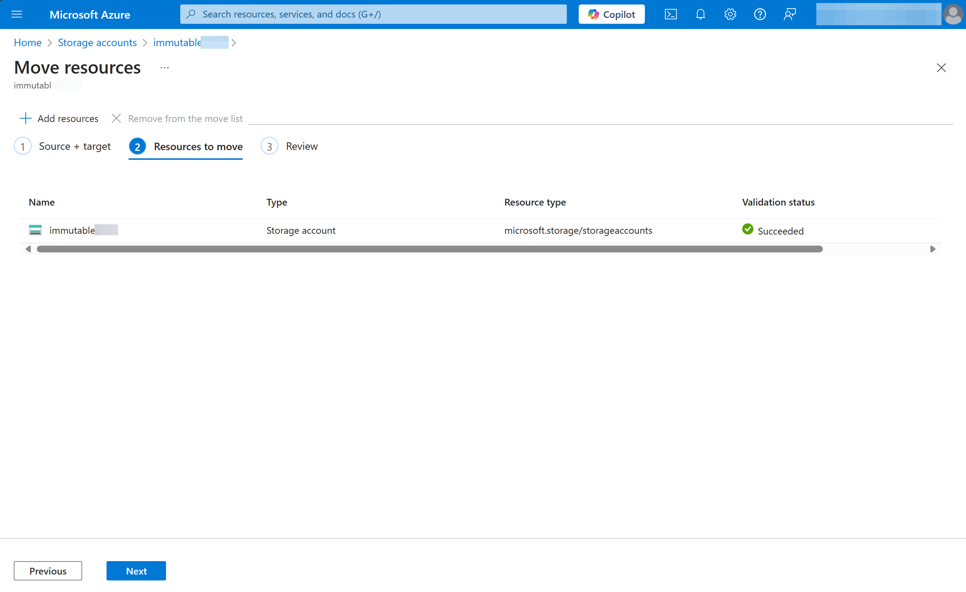
Task: Navigate to Storage accounts breadcrumb
Action: pos(97,42)
